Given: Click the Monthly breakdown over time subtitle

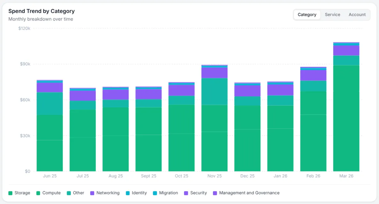Looking at the screenshot, I should 41,19.
